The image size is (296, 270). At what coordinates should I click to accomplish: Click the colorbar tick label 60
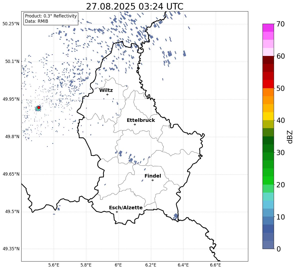281,56
